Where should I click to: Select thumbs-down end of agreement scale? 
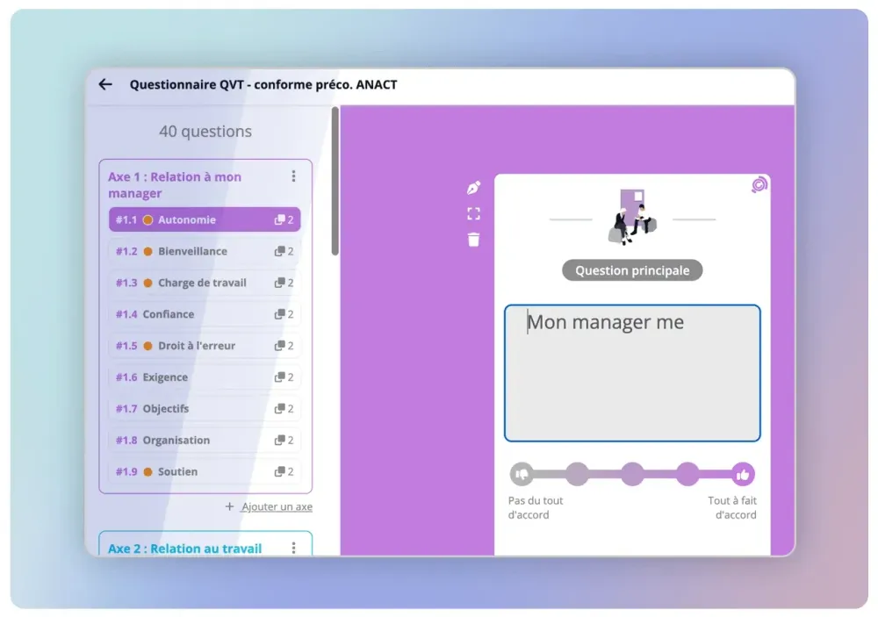[522, 474]
